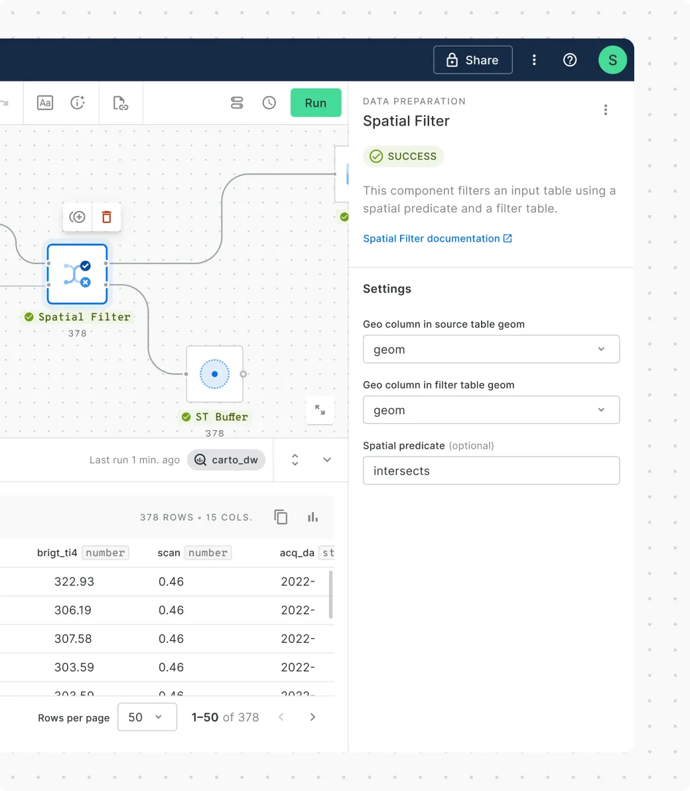Open the run history clock icon
The width and height of the screenshot is (690, 791).
(269, 103)
